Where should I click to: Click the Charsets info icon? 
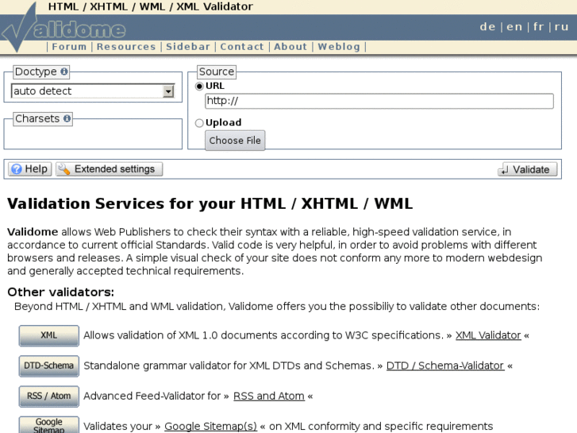pyautogui.click(x=67, y=118)
